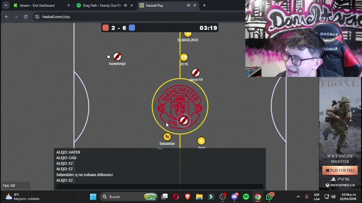Click the 2 - 6 score display
This screenshot has width=362, height=203.
119,28
